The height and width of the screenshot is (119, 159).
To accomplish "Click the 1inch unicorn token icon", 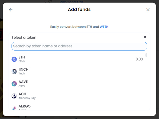I will tap(14, 72).
